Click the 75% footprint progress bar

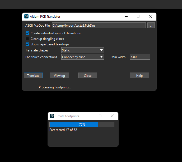point(82,125)
